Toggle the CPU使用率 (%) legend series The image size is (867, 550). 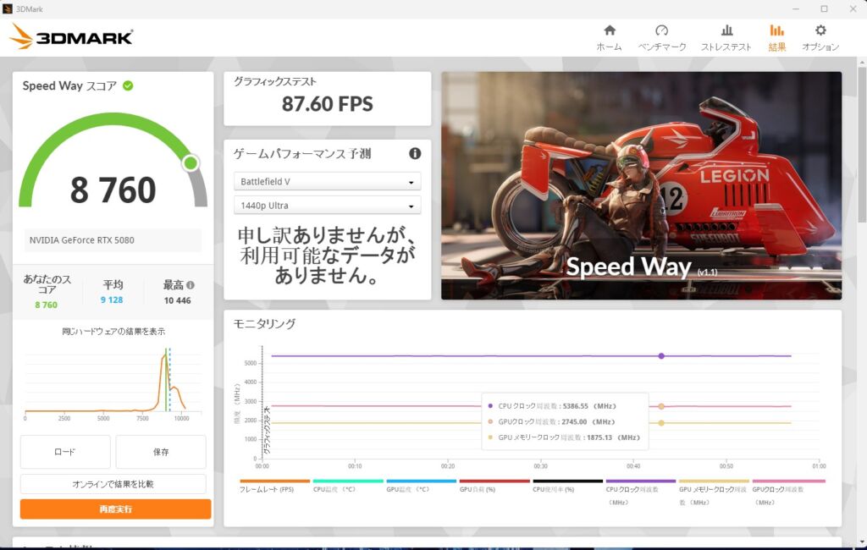pyautogui.click(x=567, y=486)
